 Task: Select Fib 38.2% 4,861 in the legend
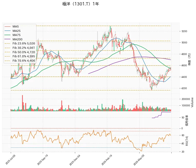click(x=20, y=48)
